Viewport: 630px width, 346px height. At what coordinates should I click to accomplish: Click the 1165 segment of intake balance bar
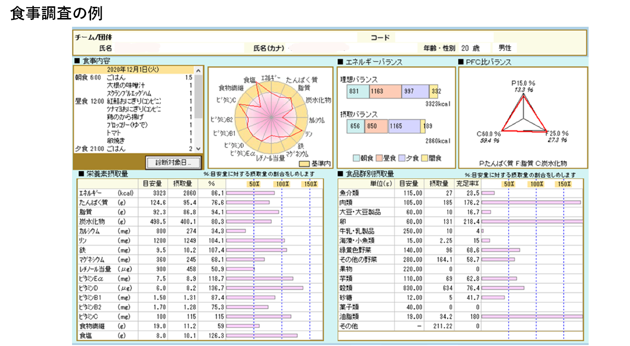pyautogui.click(x=405, y=127)
